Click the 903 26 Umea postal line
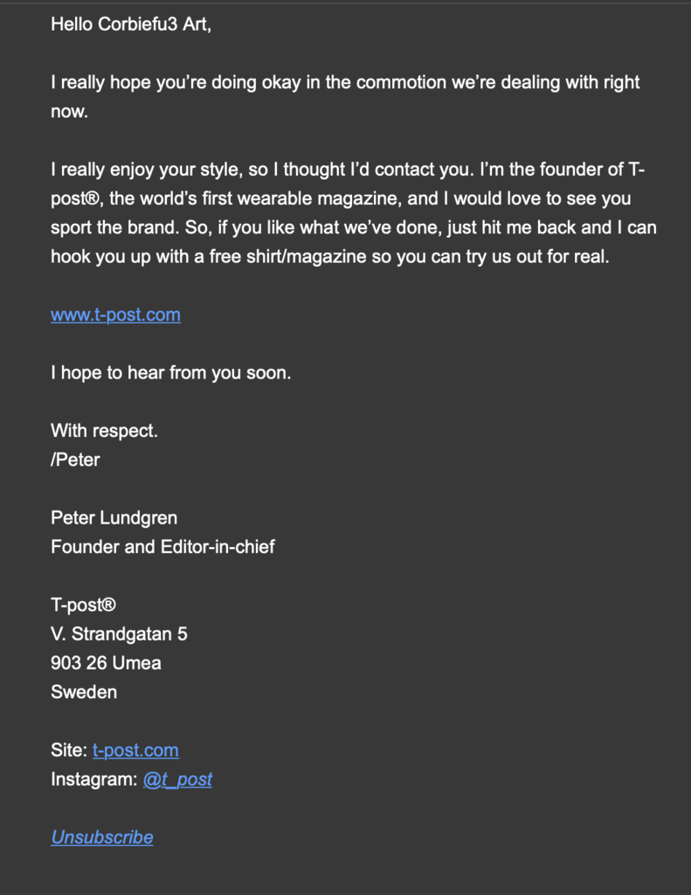This screenshot has height=895, width=691. tap(106, 663)
